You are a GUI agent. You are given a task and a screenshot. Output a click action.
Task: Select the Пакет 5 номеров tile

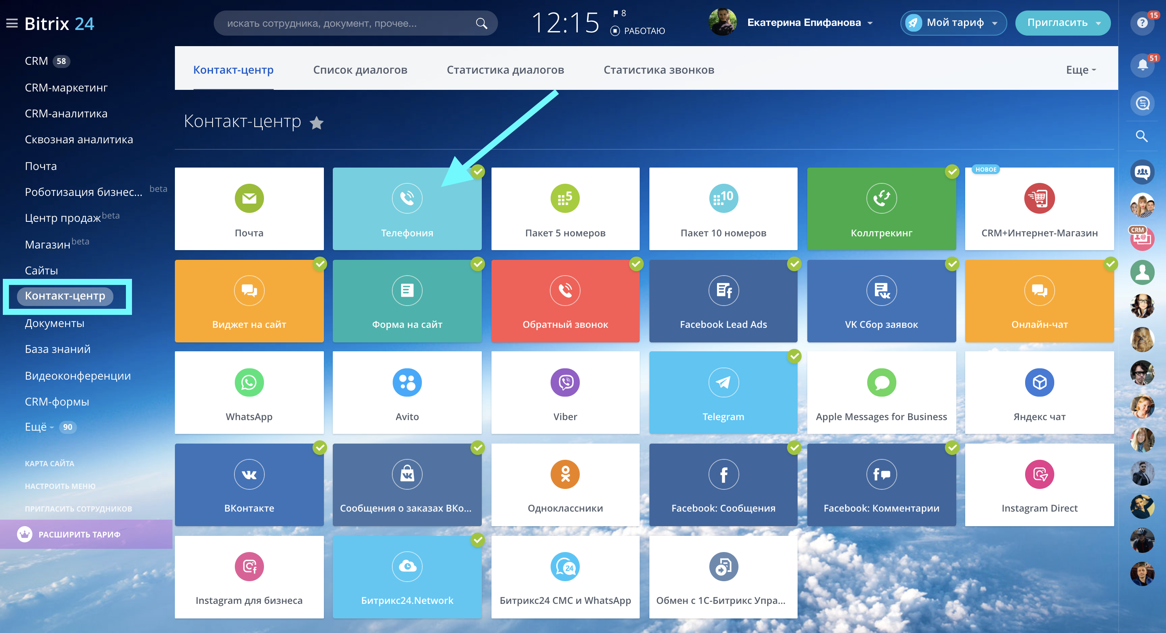click(x=565, y=208)
